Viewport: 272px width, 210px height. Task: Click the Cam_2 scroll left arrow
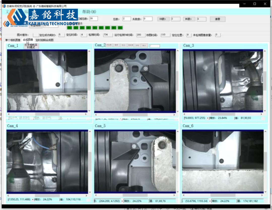point(96,115)
